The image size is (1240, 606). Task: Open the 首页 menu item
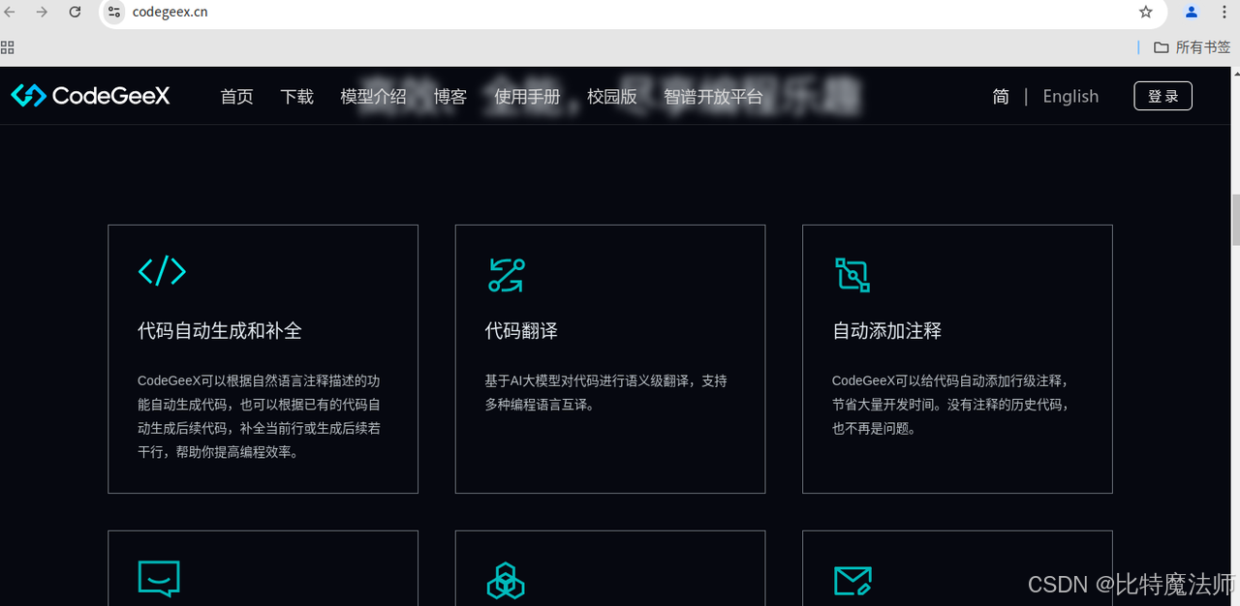point(235,96)
